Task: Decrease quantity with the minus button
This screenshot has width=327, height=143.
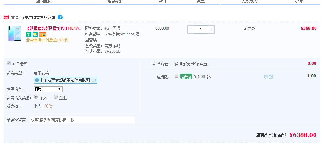Action: (x=191, y=30)
